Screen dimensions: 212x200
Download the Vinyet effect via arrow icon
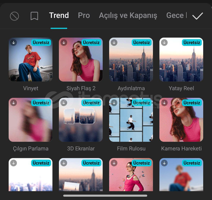coord(14,42)
